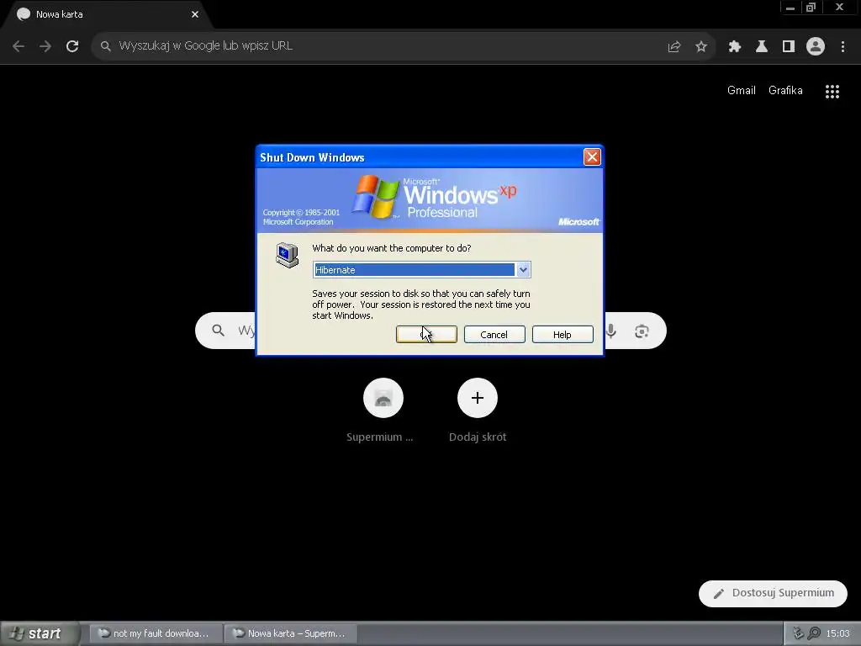
Task: Switch to Nowa karta browser tab
Action: [x=107, y=14]
